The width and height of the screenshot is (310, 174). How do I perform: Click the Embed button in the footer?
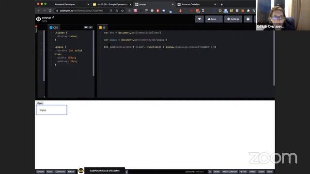pos(252,172)
